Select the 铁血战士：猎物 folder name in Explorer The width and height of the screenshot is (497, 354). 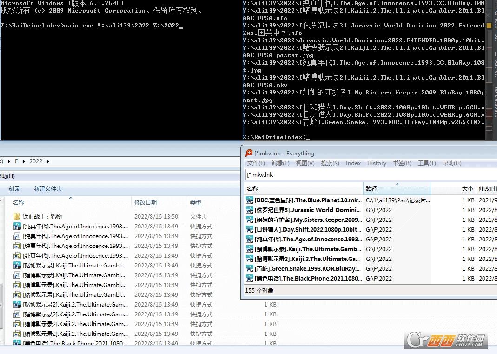[x=42, y=217]
